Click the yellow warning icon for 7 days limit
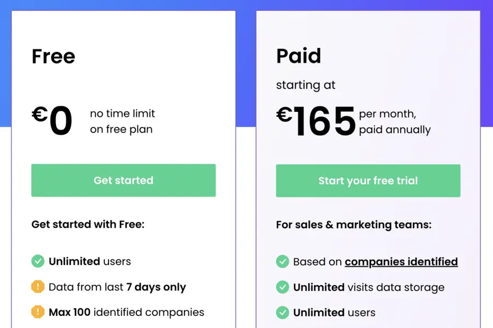 tap(38, 287)
